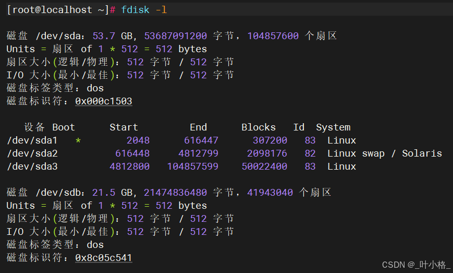Screen dimensions: 453x273
Task: Click the Blocks value 2098176
Action: click(267, 153)
